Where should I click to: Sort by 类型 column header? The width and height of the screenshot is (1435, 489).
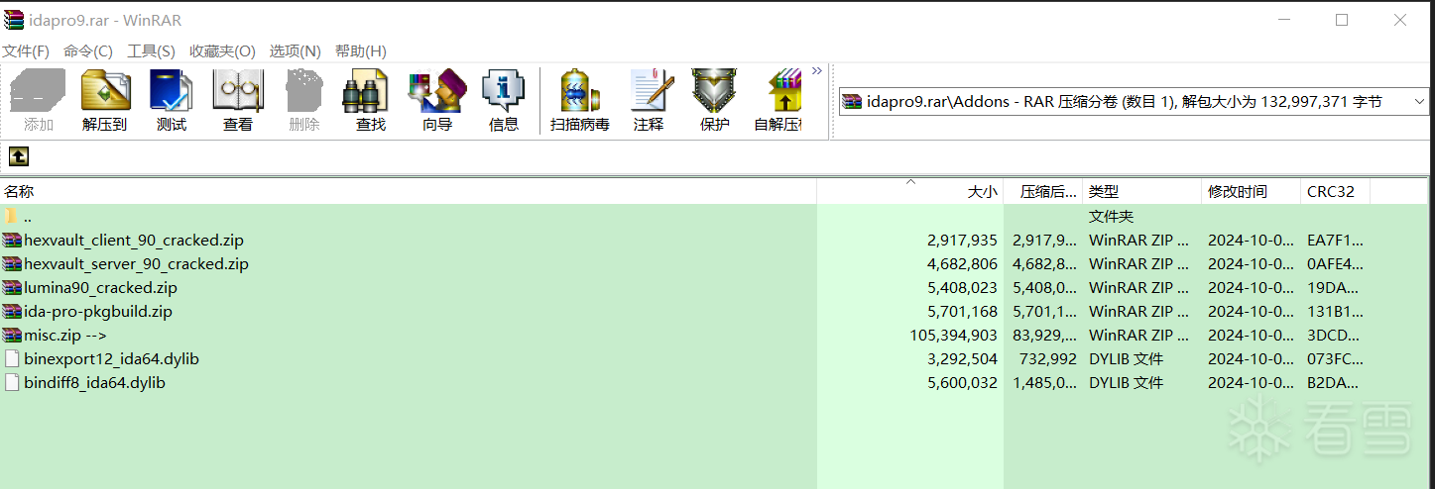point(1141,191)
